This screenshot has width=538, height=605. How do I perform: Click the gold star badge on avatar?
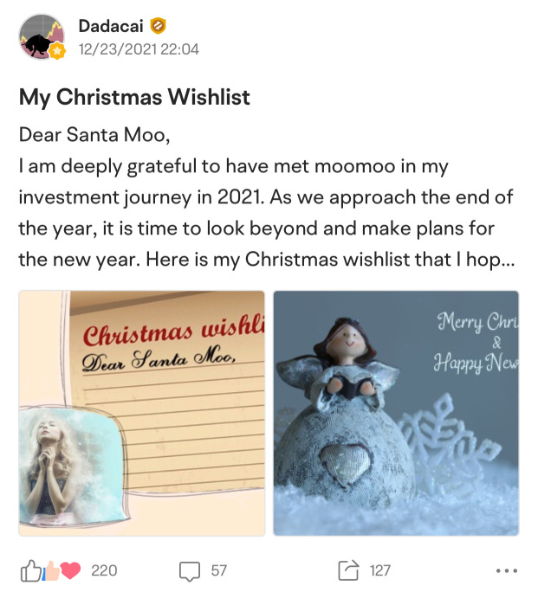[57, 51]
